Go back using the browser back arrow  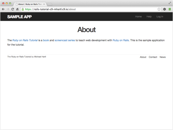[3, 9]
